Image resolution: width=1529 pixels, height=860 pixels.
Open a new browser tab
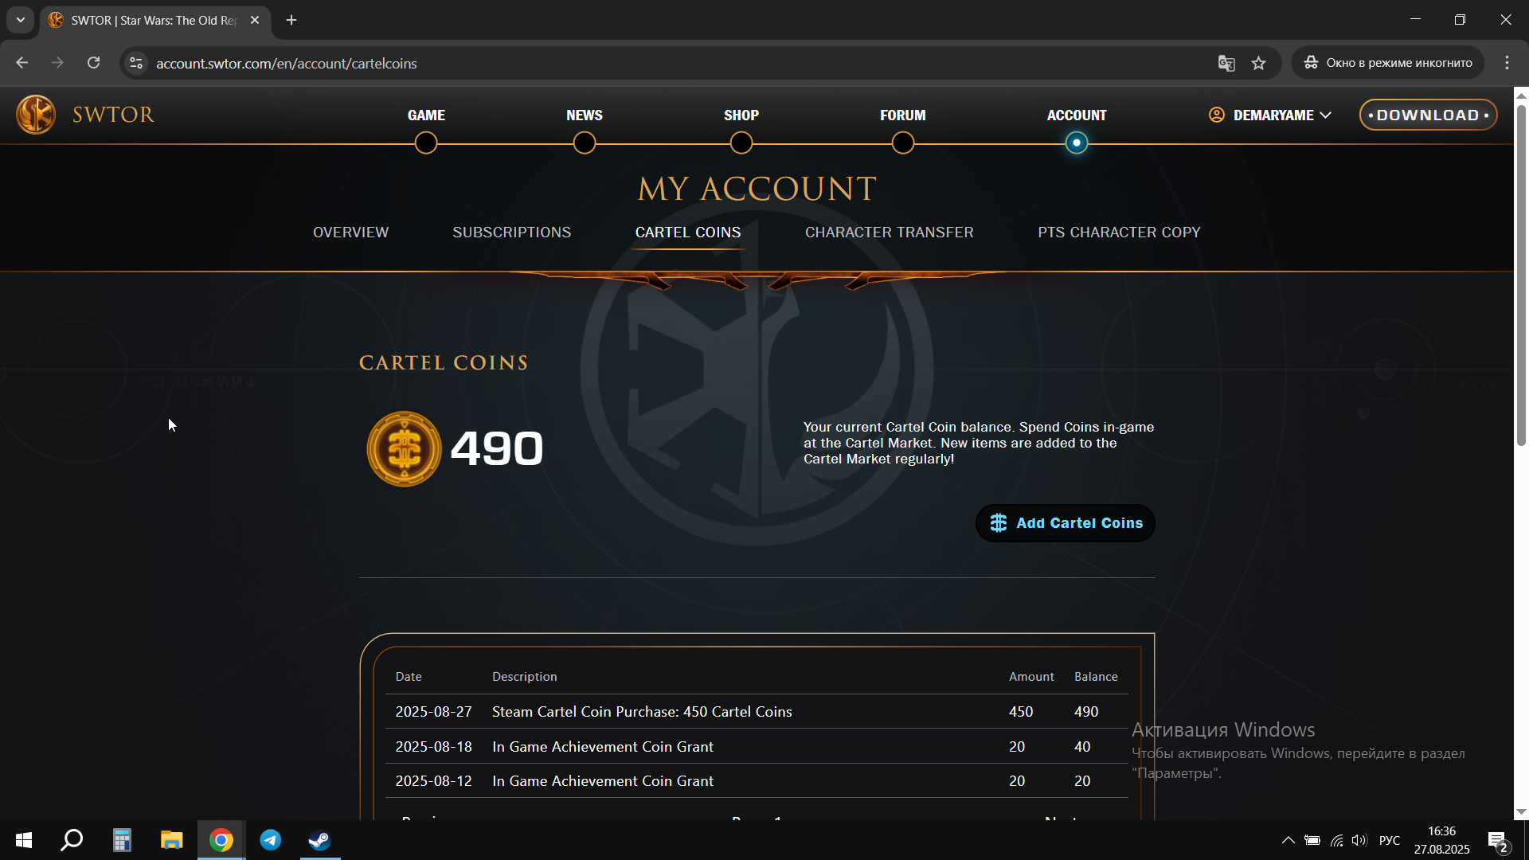[x=291, y=20]
